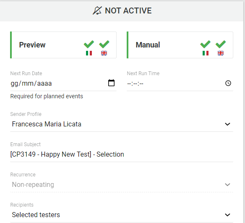Screen dimensions: 245x223
Task: Click the Preview English green checkmark
Action: 104,44
